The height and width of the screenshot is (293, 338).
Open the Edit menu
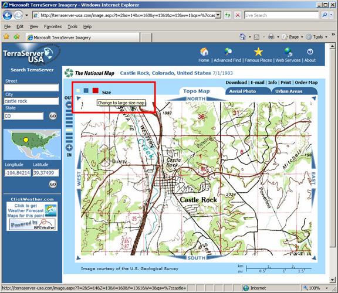20,26
